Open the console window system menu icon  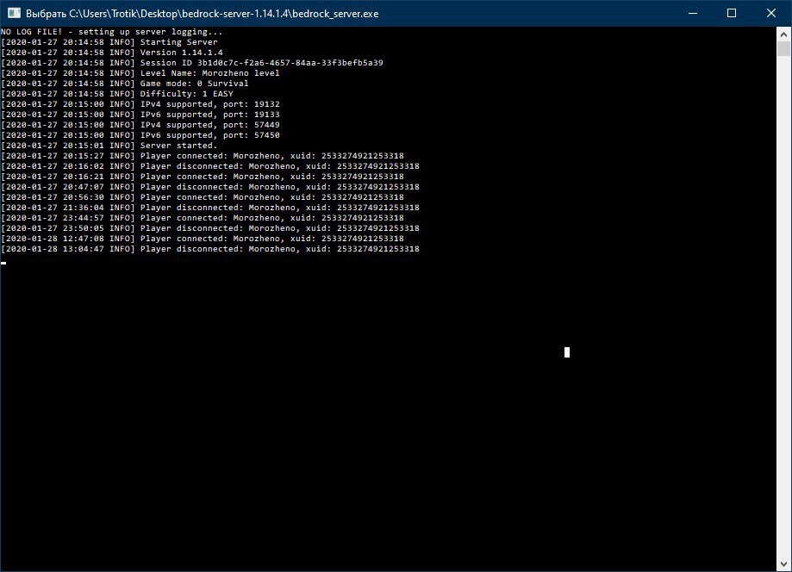tap(14, 13)
